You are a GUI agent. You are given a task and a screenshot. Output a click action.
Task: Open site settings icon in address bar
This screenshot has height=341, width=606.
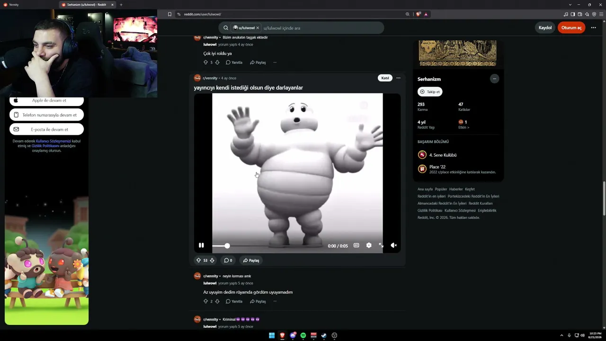(x=179, y=14)
